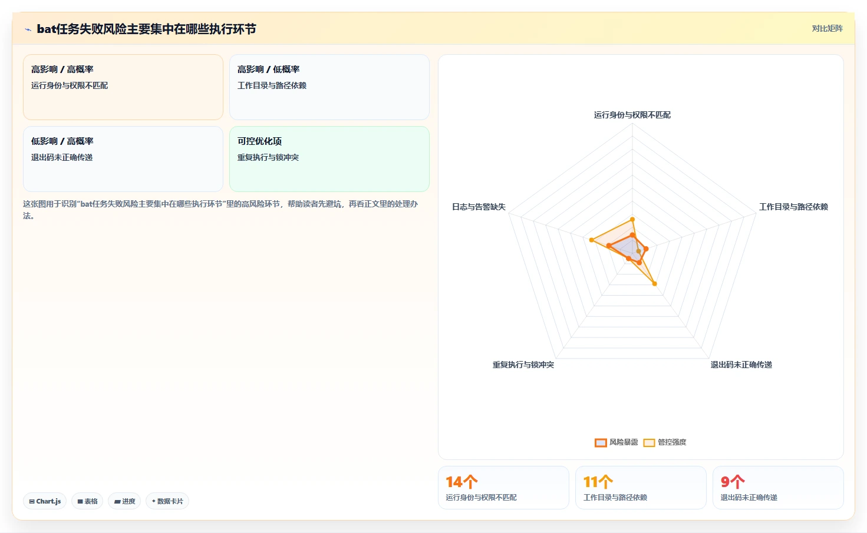Image resolution: width=867 pixels, height=533 pixels.
Task: Open the 可控优化项 card
Action: point(329,159)
